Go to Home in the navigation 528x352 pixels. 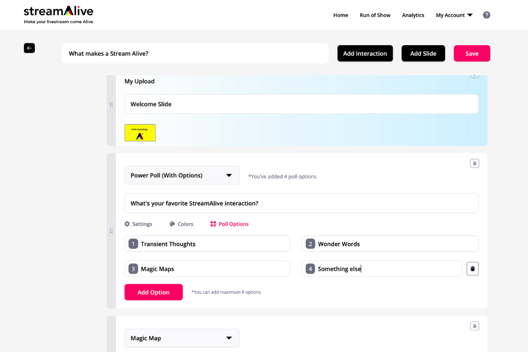click(x=341, y=15)
